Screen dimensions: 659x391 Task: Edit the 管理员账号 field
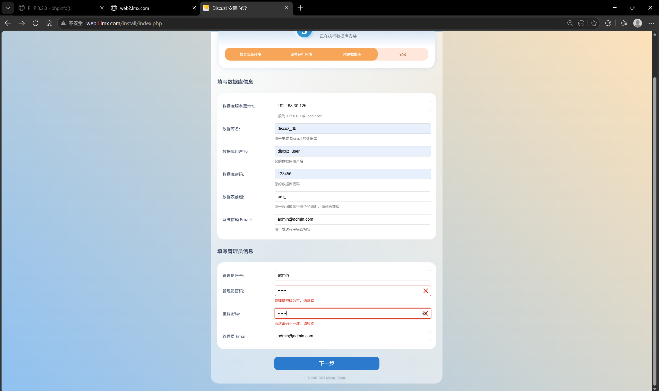(352, 275)
